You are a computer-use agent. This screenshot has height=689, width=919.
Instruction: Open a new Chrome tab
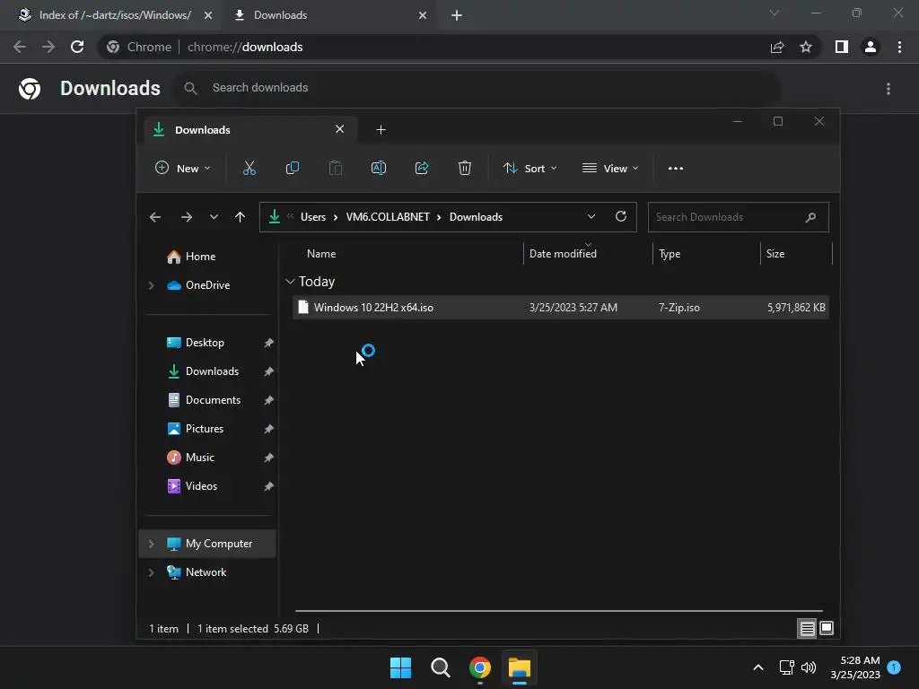tap(457, 15)
